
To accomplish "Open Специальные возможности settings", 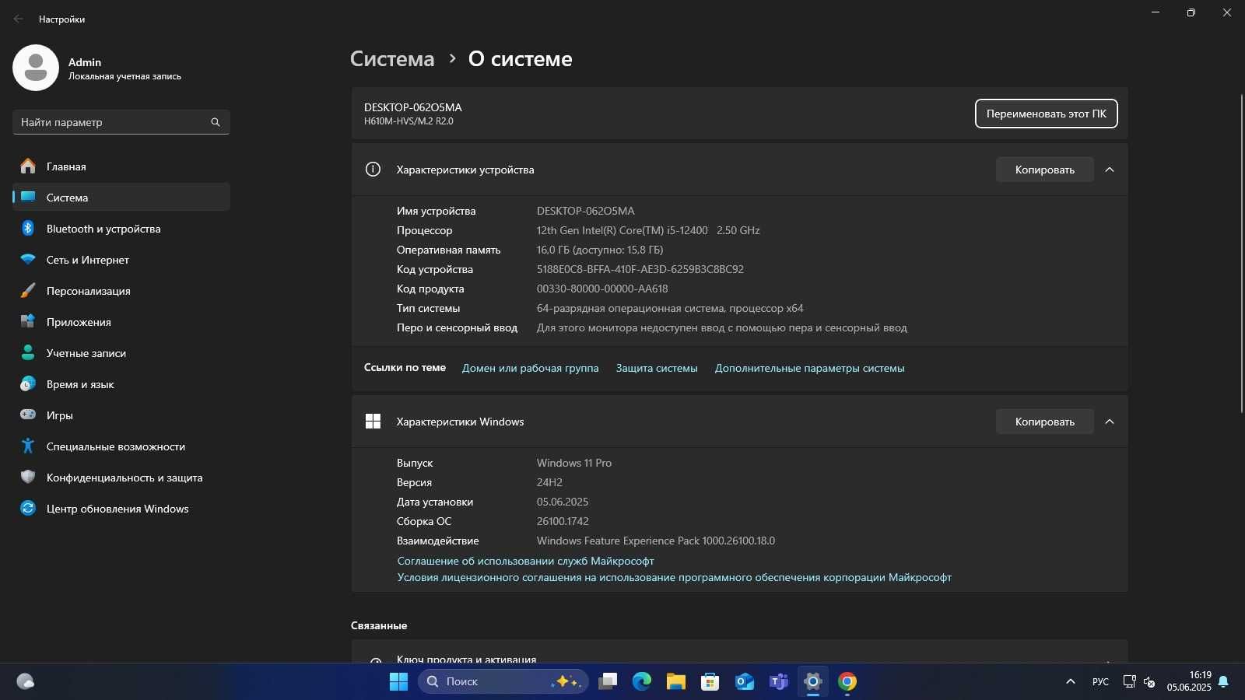I will pos(121,446).
